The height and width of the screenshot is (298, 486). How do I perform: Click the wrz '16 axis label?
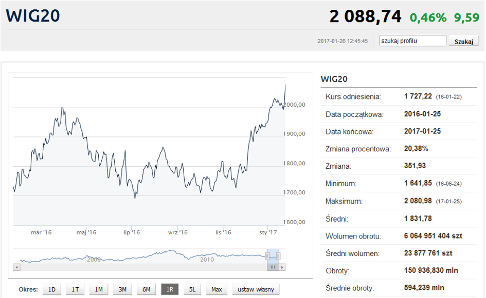point(177,232)
